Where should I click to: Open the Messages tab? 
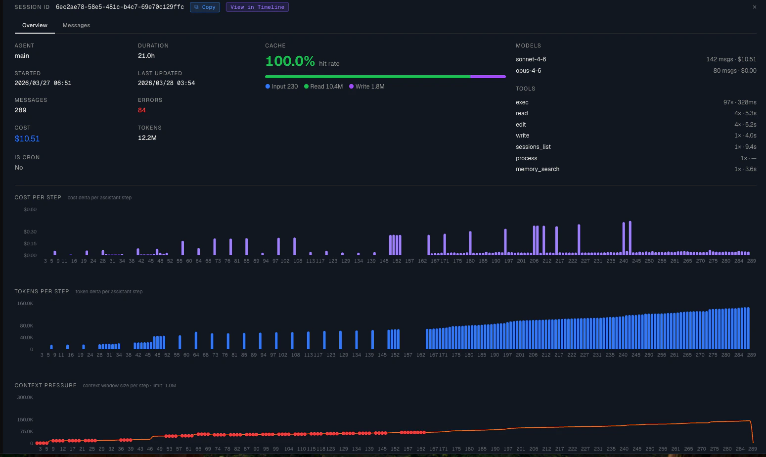(76, 25)
